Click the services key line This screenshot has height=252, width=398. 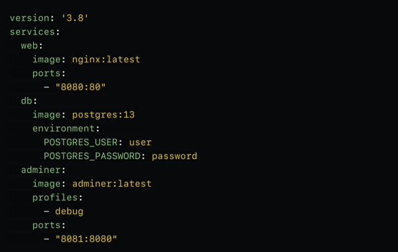click(34, 32)
